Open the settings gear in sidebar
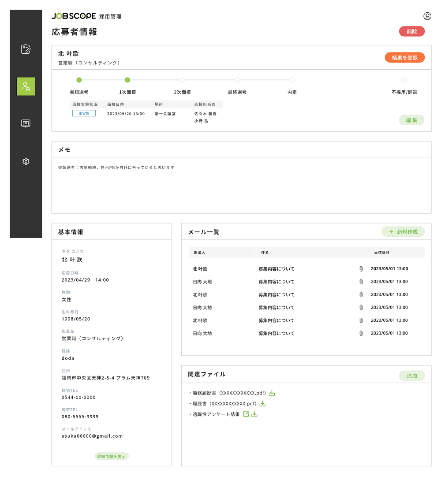The width and height of the screenshot is (441, 484). 26,161
